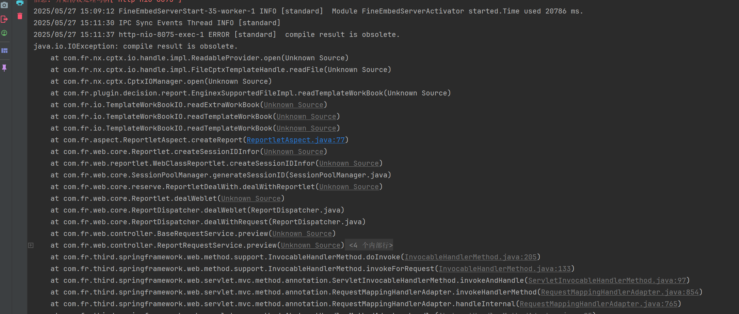Click the print console icon
The image size is (739, 314).
click(20, 3)
